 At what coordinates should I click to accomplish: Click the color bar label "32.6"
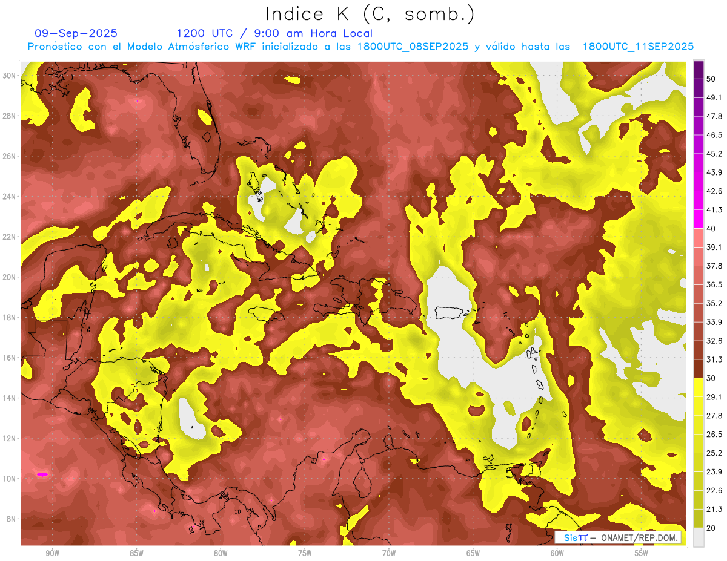[714, 341]
